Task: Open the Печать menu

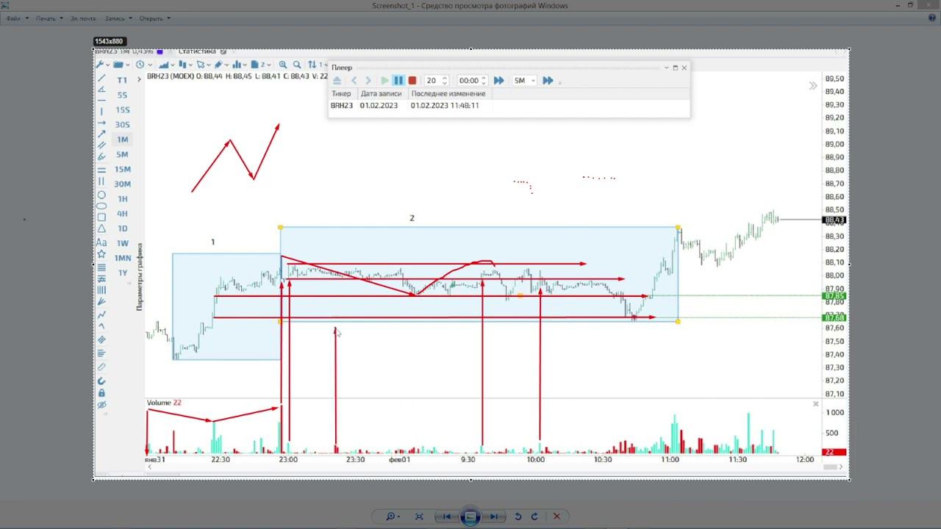Action: click(x=49, y=18)
